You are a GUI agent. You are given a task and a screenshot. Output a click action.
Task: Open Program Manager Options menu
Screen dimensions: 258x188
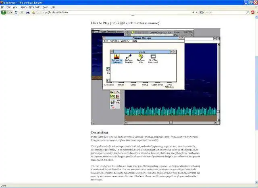click(114, 41)
